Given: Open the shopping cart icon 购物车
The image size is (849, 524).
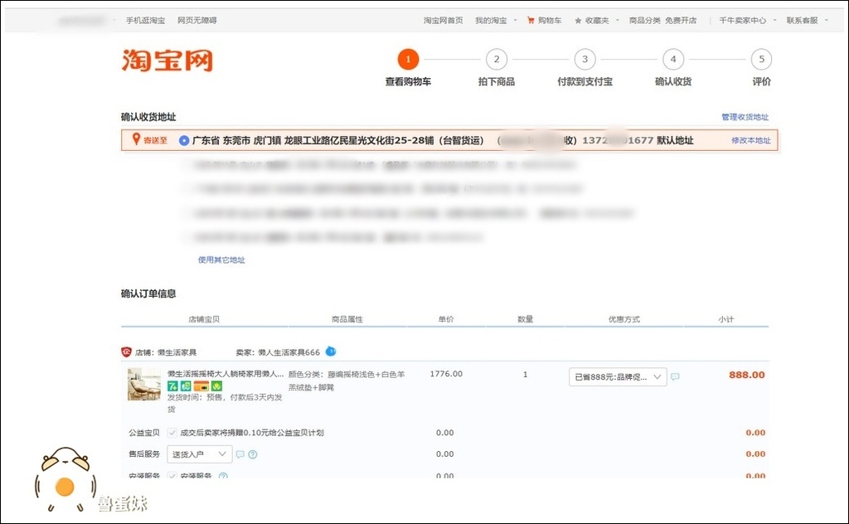Looking at the screenshot, I should [x=531, y=21].
